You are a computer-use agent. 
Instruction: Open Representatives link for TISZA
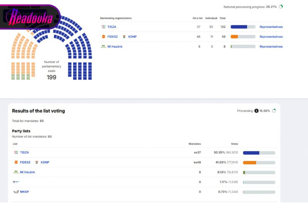point(271,27)
